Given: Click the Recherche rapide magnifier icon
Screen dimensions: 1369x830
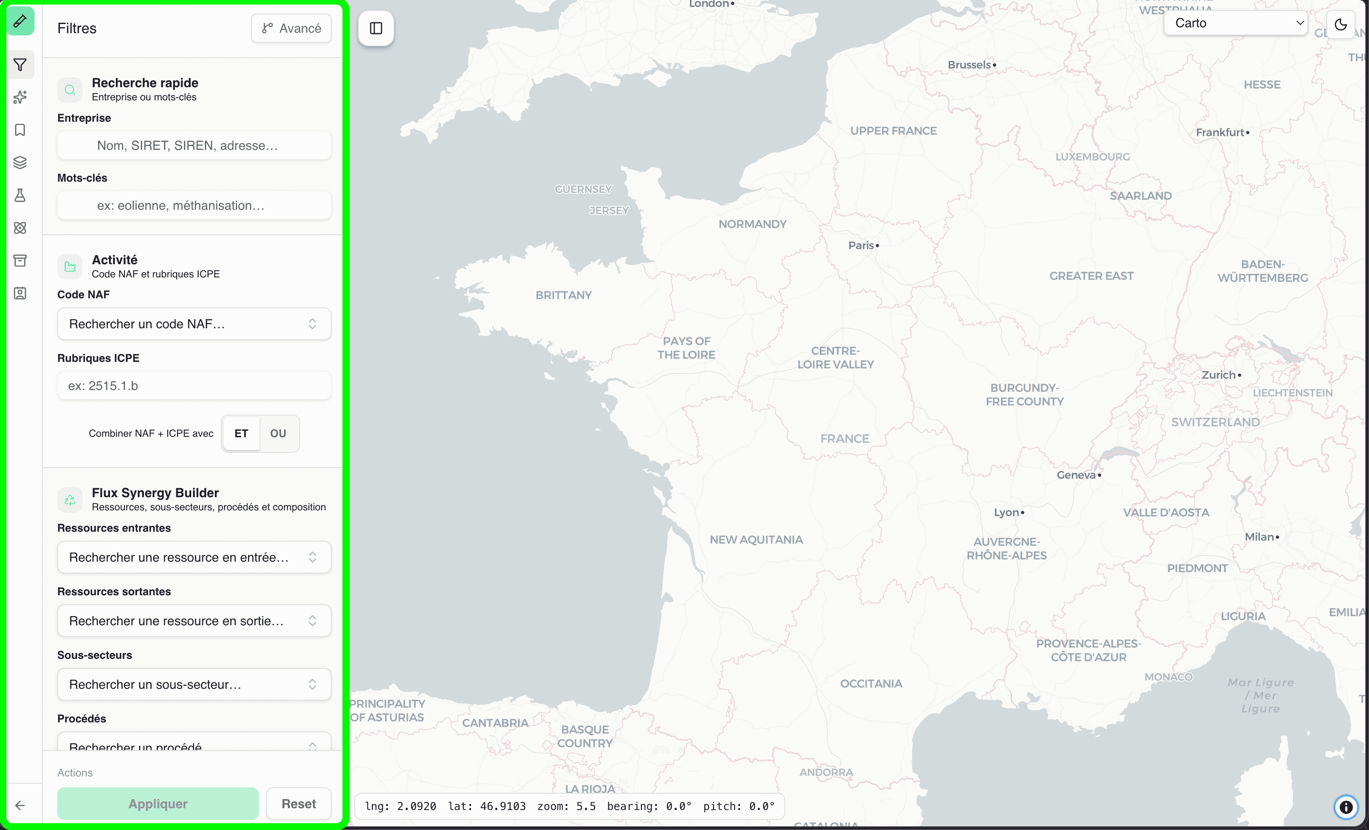Looking at the screenshot, I should click(70, 90).
